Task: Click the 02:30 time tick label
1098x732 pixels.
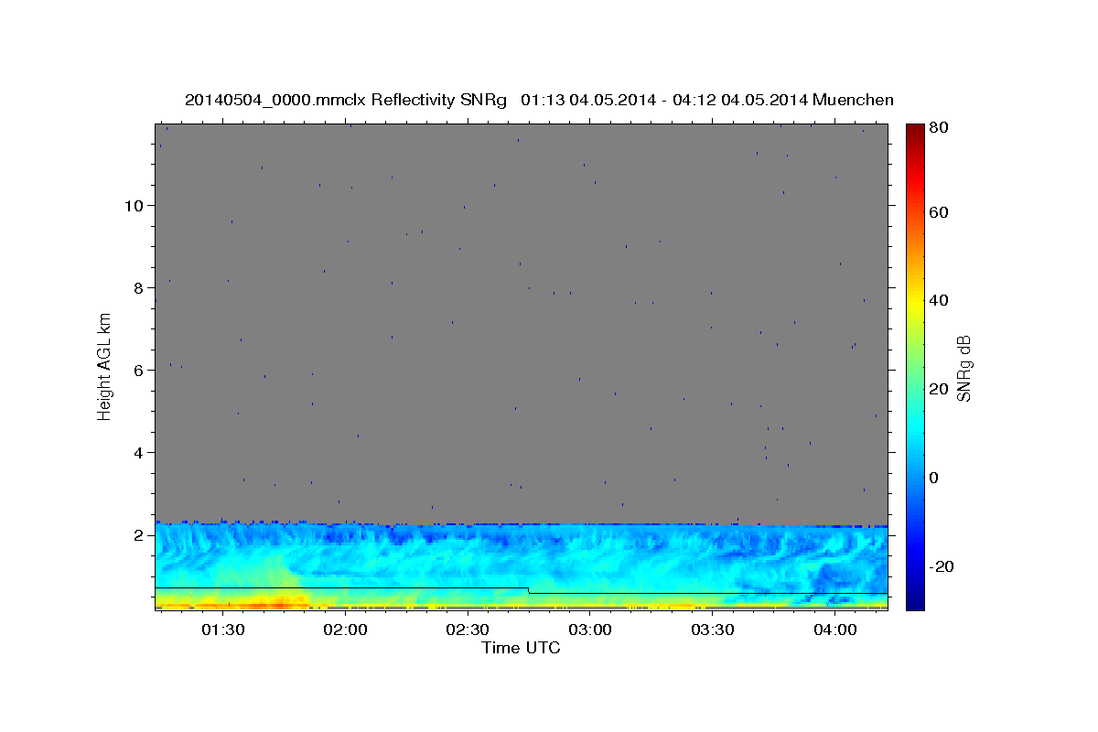Action: [468, 630]
